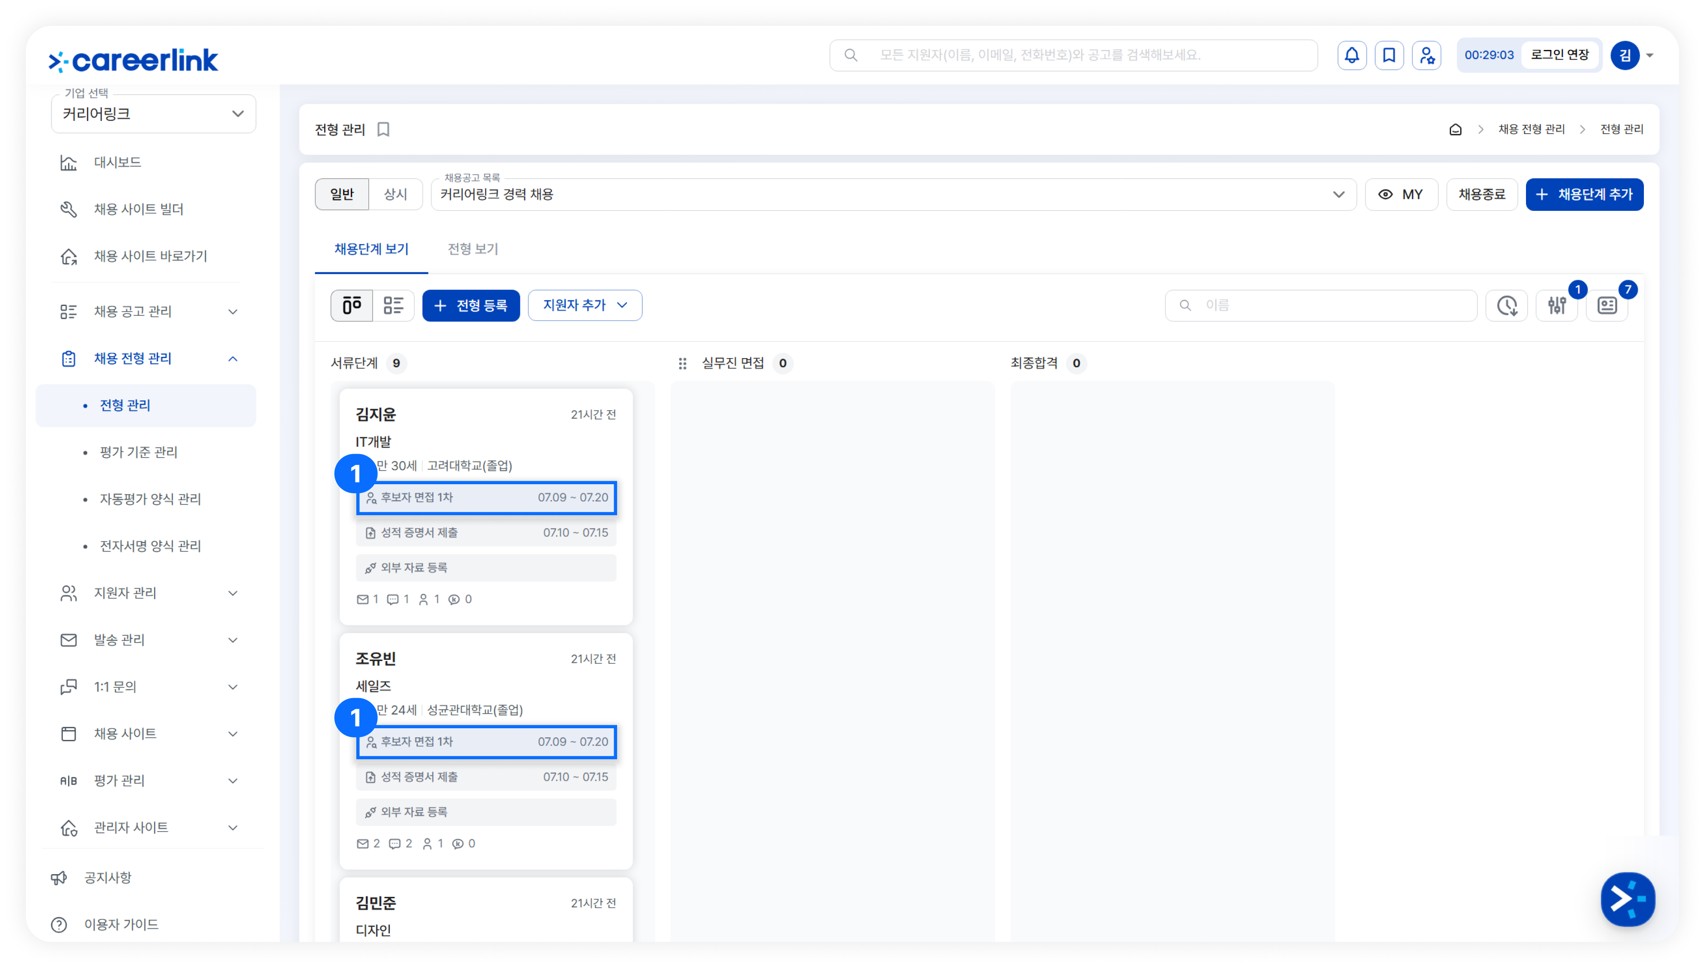Open applicant 김지윤 card by name
This screenshot has height=968, width=1705.
click(376, 415)
